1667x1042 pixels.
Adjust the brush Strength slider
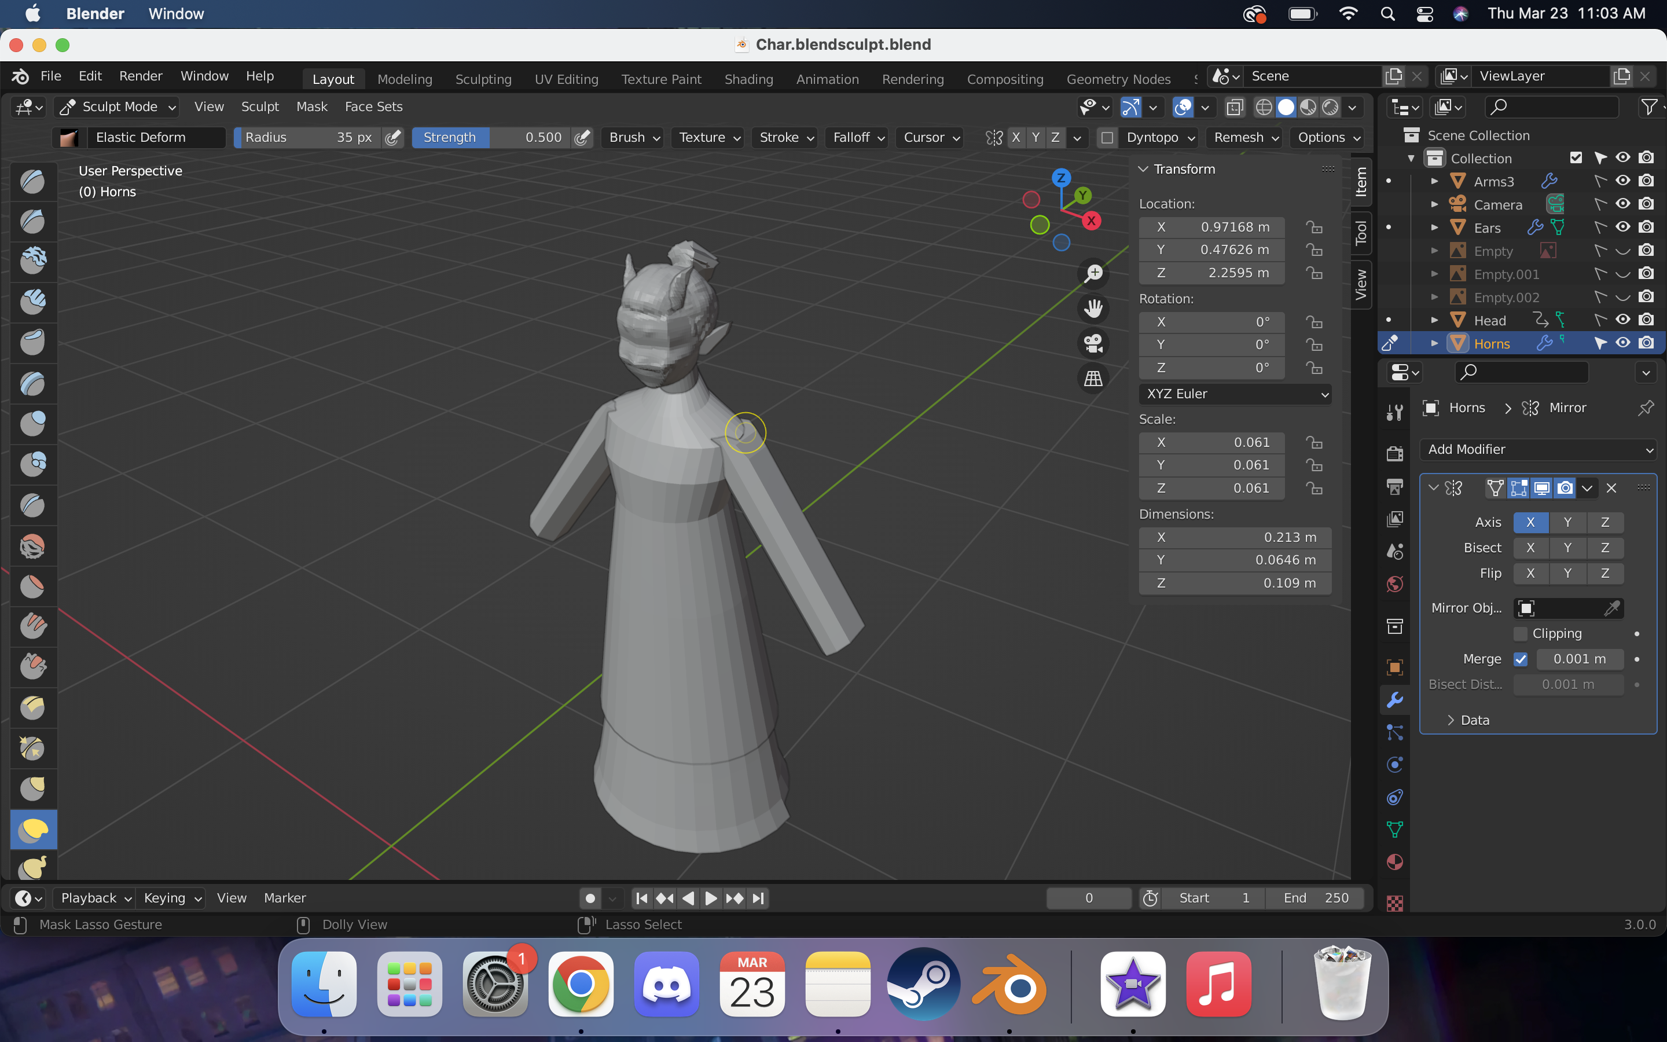pyautogui.click(x=492, y=137)
